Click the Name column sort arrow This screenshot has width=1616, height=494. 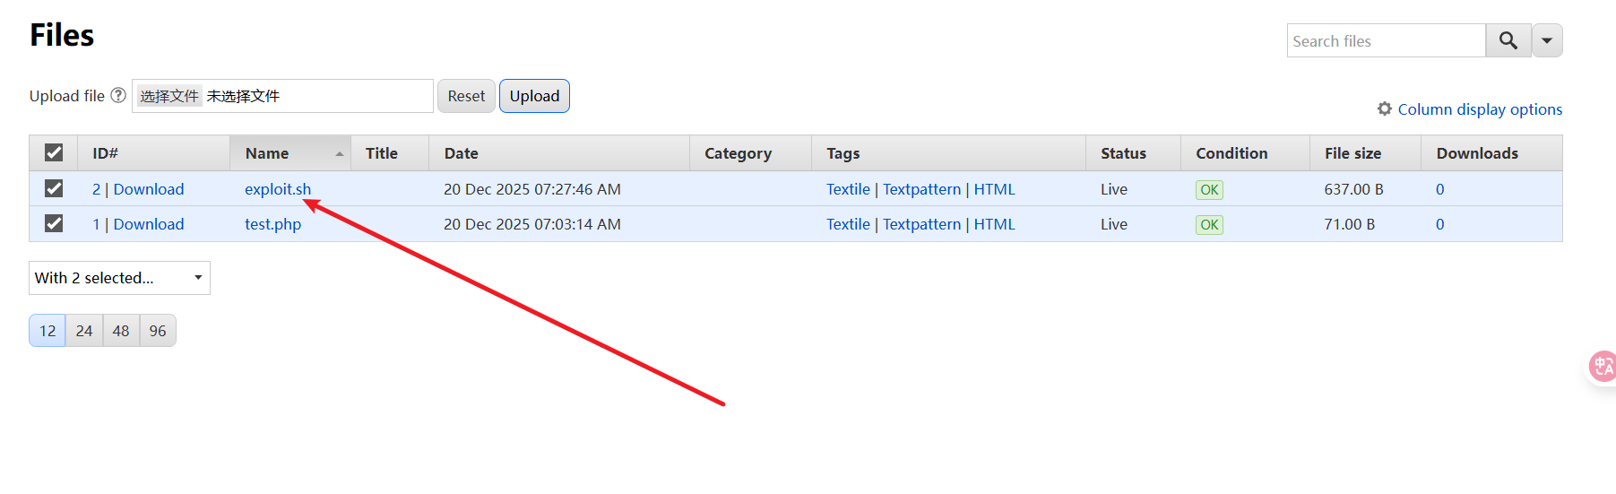(x=340, y=154)
